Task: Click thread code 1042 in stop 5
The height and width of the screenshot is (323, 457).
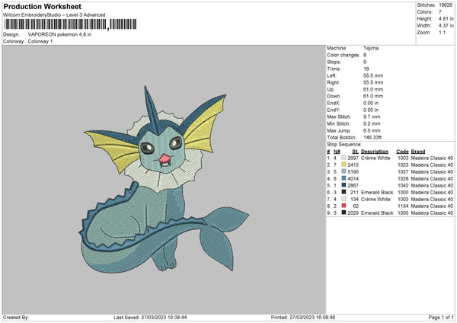Action: [x=403, y=185]
